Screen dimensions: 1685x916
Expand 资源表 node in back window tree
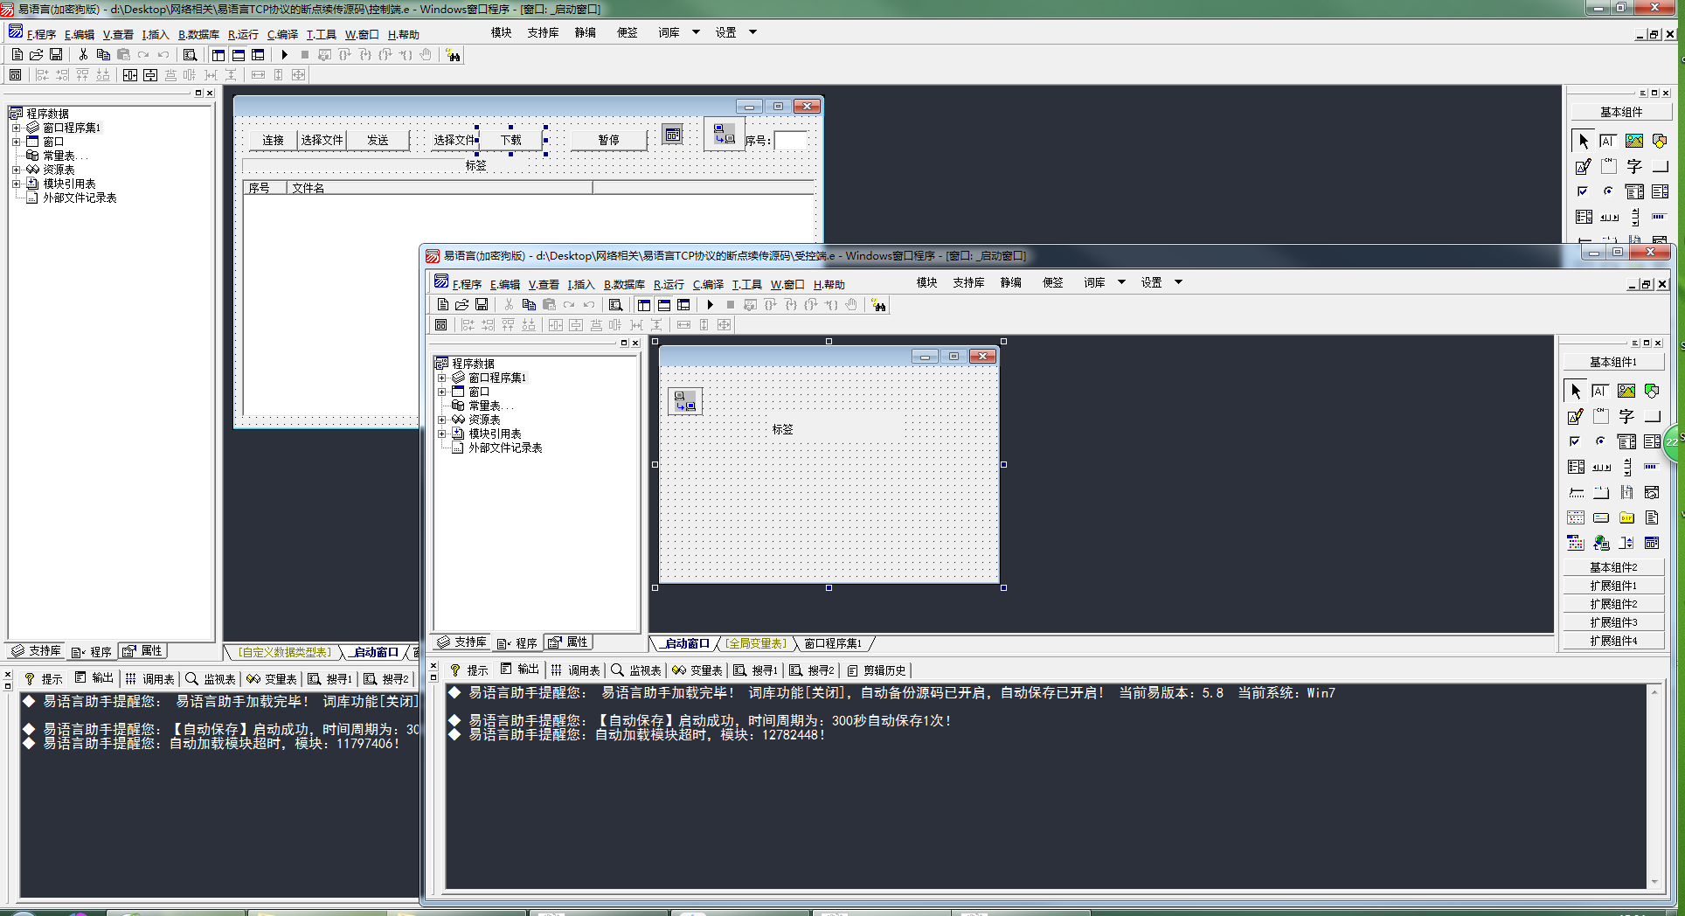tap(17, 170)
